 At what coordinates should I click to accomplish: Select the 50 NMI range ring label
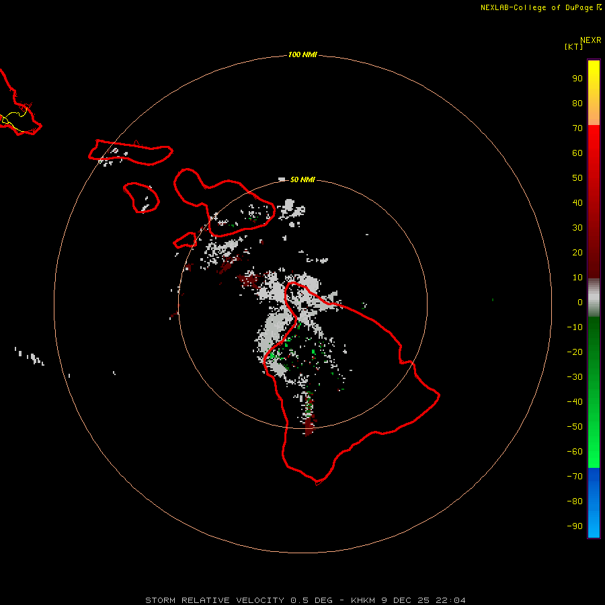pos(302,179)
